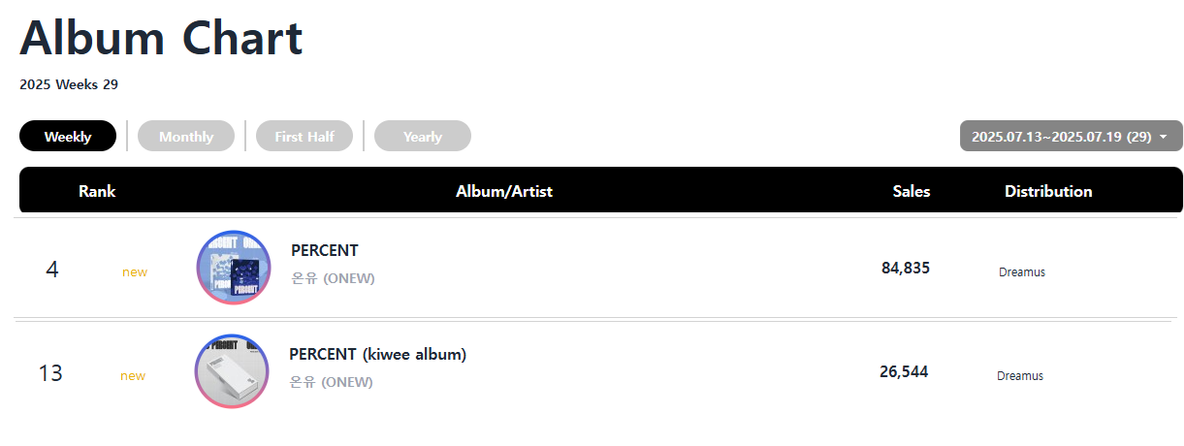This screenshot has width=1184, height=446.
Task: Click Dreamus distributor in rank 4 row
Action: coord(1022,272)
